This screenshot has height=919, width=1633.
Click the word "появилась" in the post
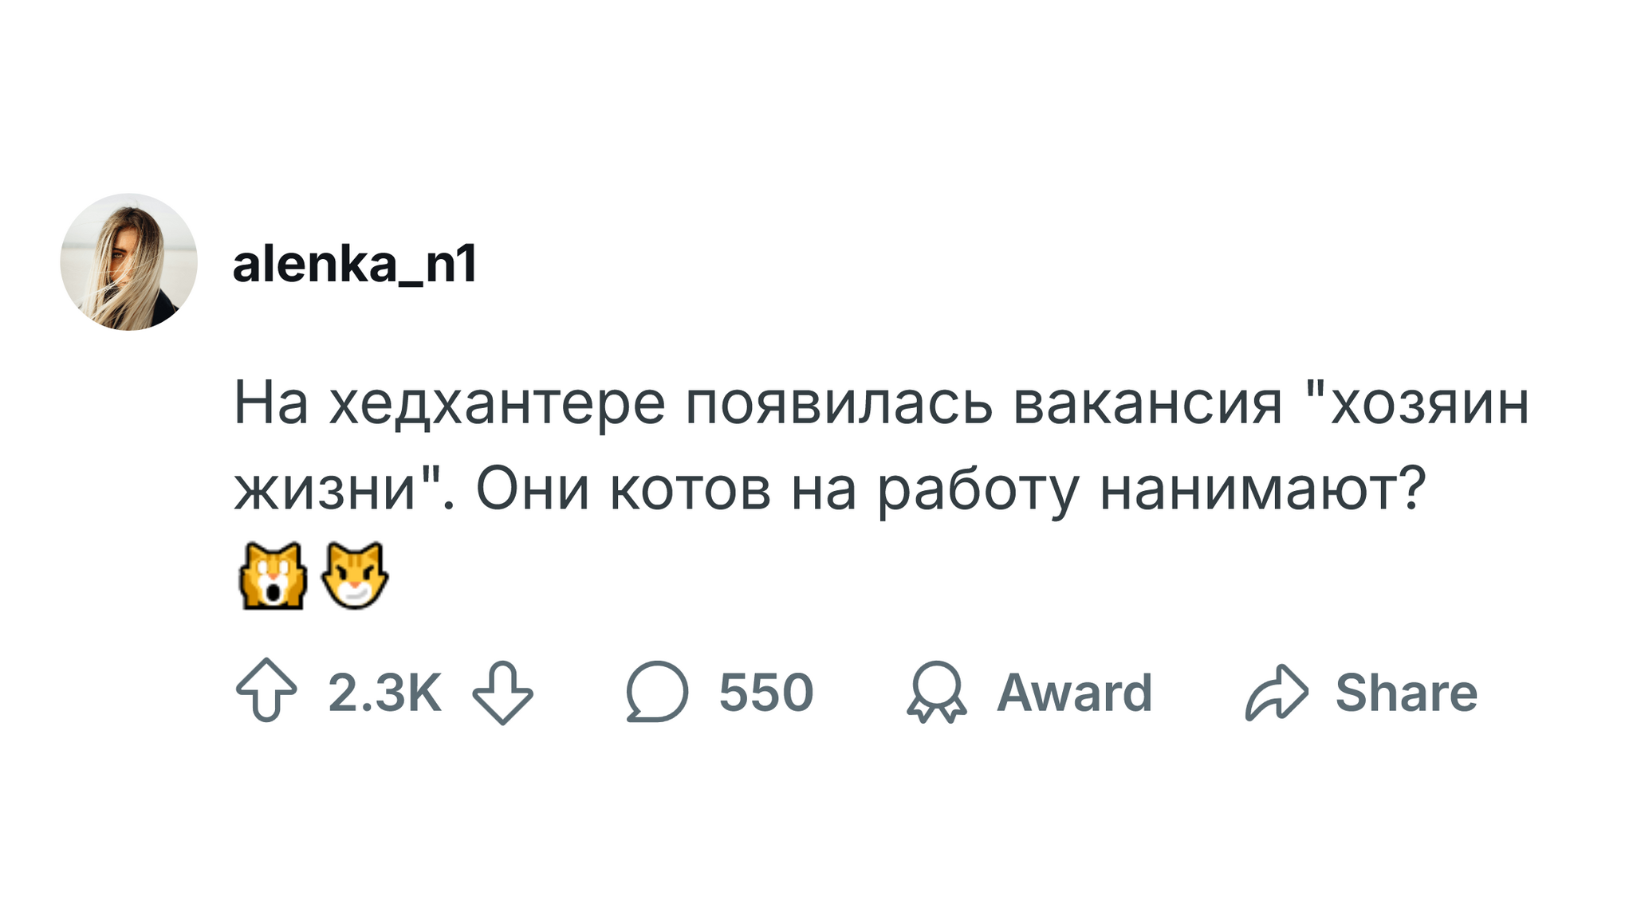(839, 404)
